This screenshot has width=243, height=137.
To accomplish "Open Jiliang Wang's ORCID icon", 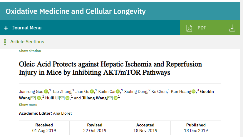I will (x=115, y=98).
